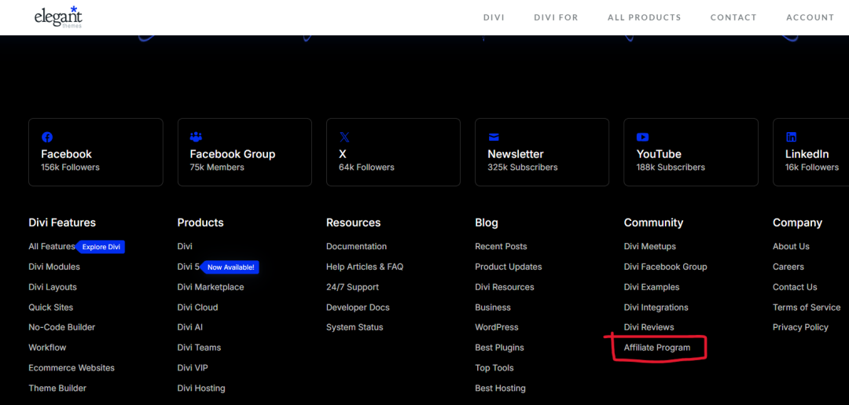849x405 pixels.
Task: Open the Top Tools link
Action: point(494,367)
